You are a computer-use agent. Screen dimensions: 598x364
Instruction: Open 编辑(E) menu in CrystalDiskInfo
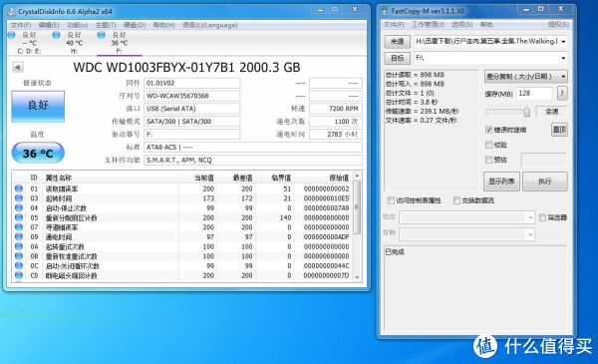49,25
